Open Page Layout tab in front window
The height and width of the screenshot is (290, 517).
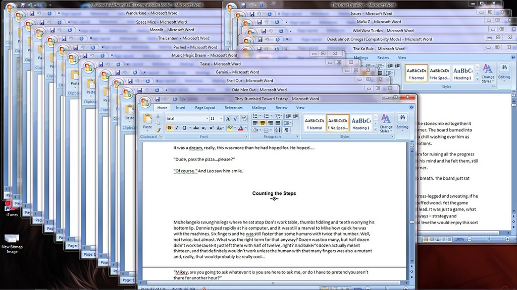point(205,108)
